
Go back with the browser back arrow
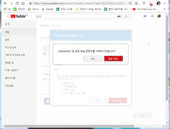[x=5, y=3]
